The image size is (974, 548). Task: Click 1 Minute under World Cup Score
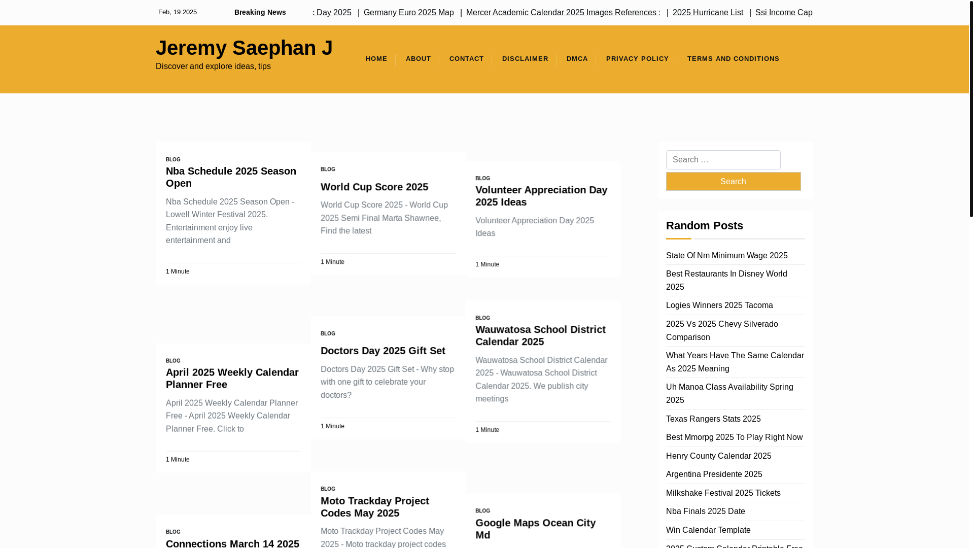point(332,262)
